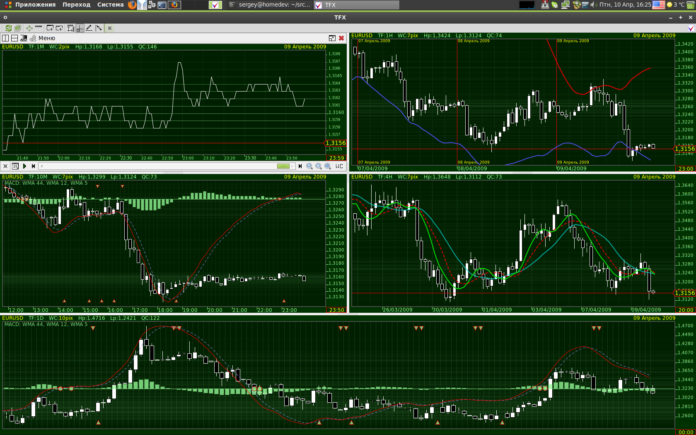Click the 1,3156 price label on 1M chart
Screen dimensions: 696x435
pos(335,143)
